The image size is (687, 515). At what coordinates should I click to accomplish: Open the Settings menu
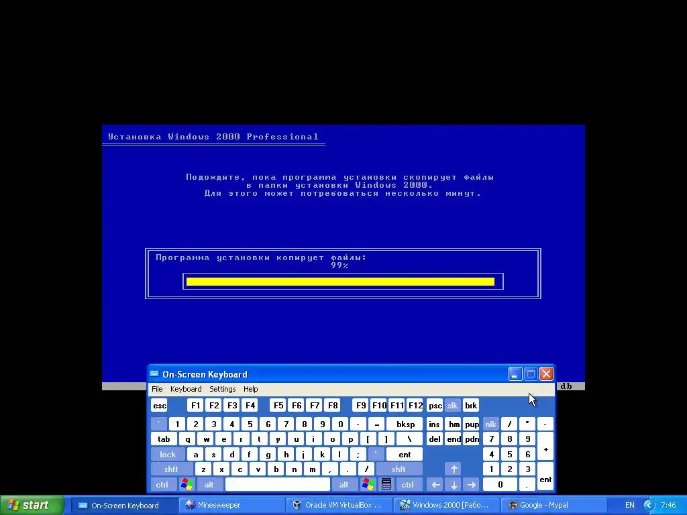[x=222, y=389]
